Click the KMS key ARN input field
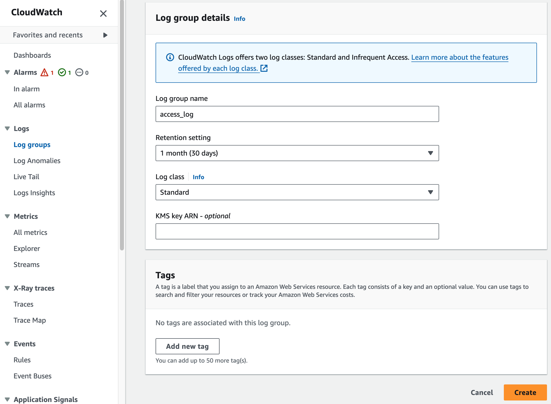The width and height of the screenshot is (551, 404). pyautogui.click(x=297, y=231)
